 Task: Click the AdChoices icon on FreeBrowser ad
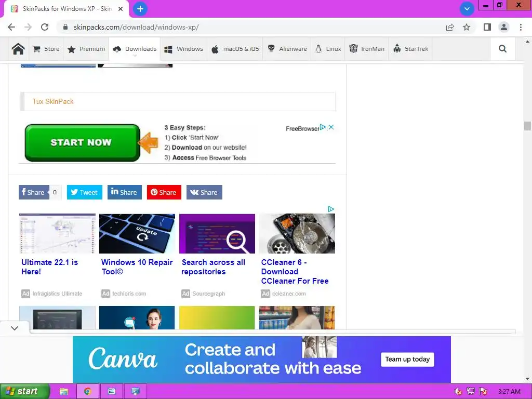click(x=323, y=127)
